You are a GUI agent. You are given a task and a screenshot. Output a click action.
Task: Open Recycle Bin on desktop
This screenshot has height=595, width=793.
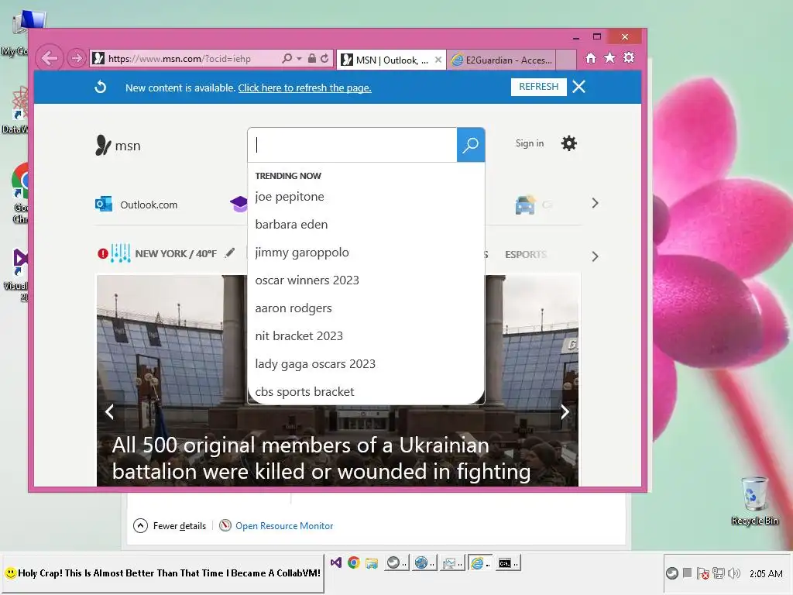point(754,500)
